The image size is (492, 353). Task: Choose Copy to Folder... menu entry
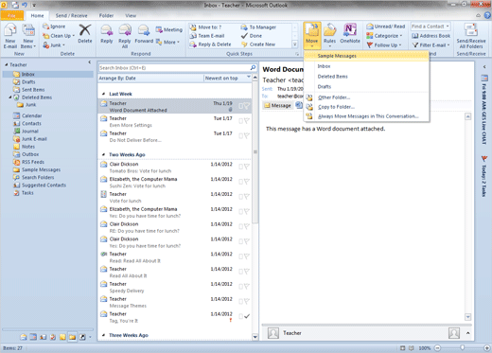(366, 107)
